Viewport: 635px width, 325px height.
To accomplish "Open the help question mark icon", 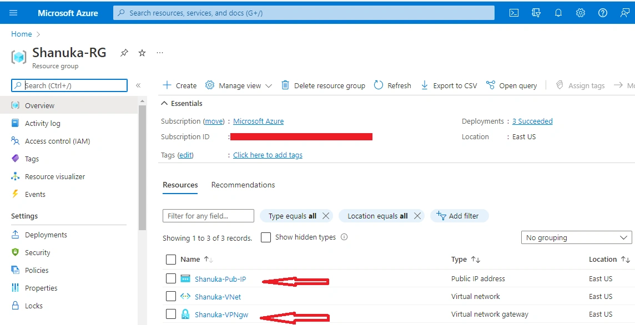I will click(x=603, y=13).
